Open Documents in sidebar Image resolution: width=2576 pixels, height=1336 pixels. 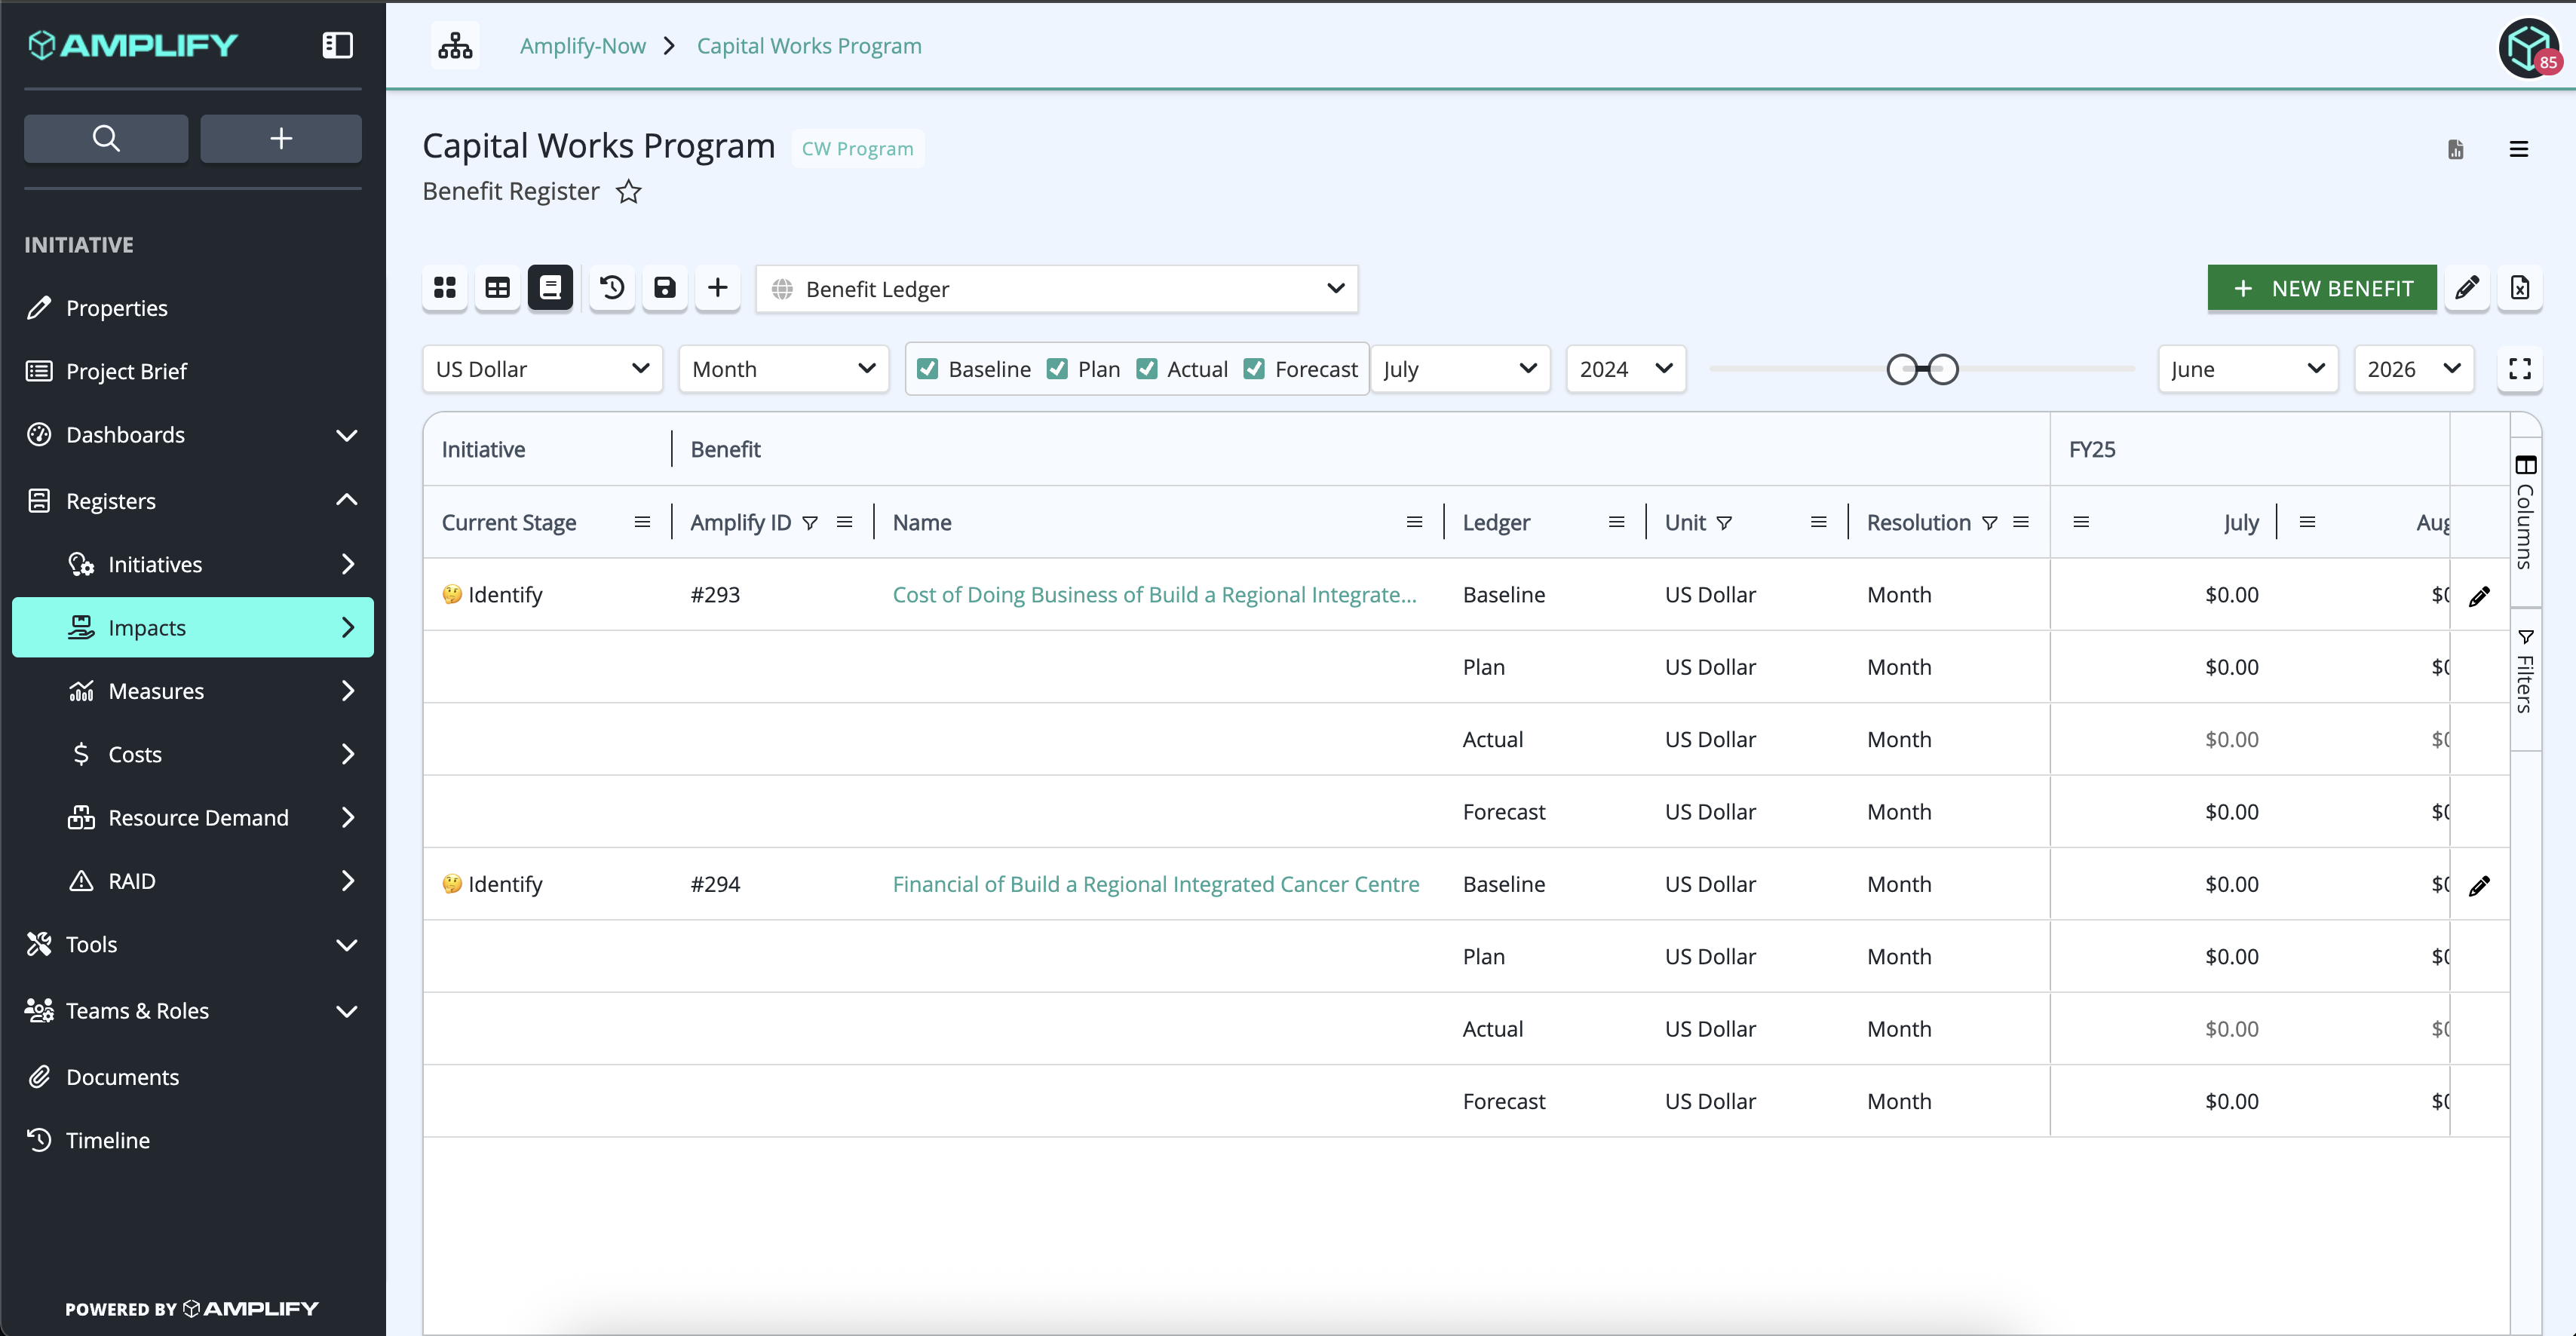(x=192, y=1077)
